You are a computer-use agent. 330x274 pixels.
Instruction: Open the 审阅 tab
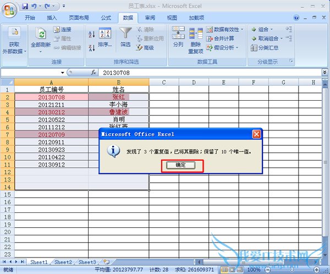[150, 18]
